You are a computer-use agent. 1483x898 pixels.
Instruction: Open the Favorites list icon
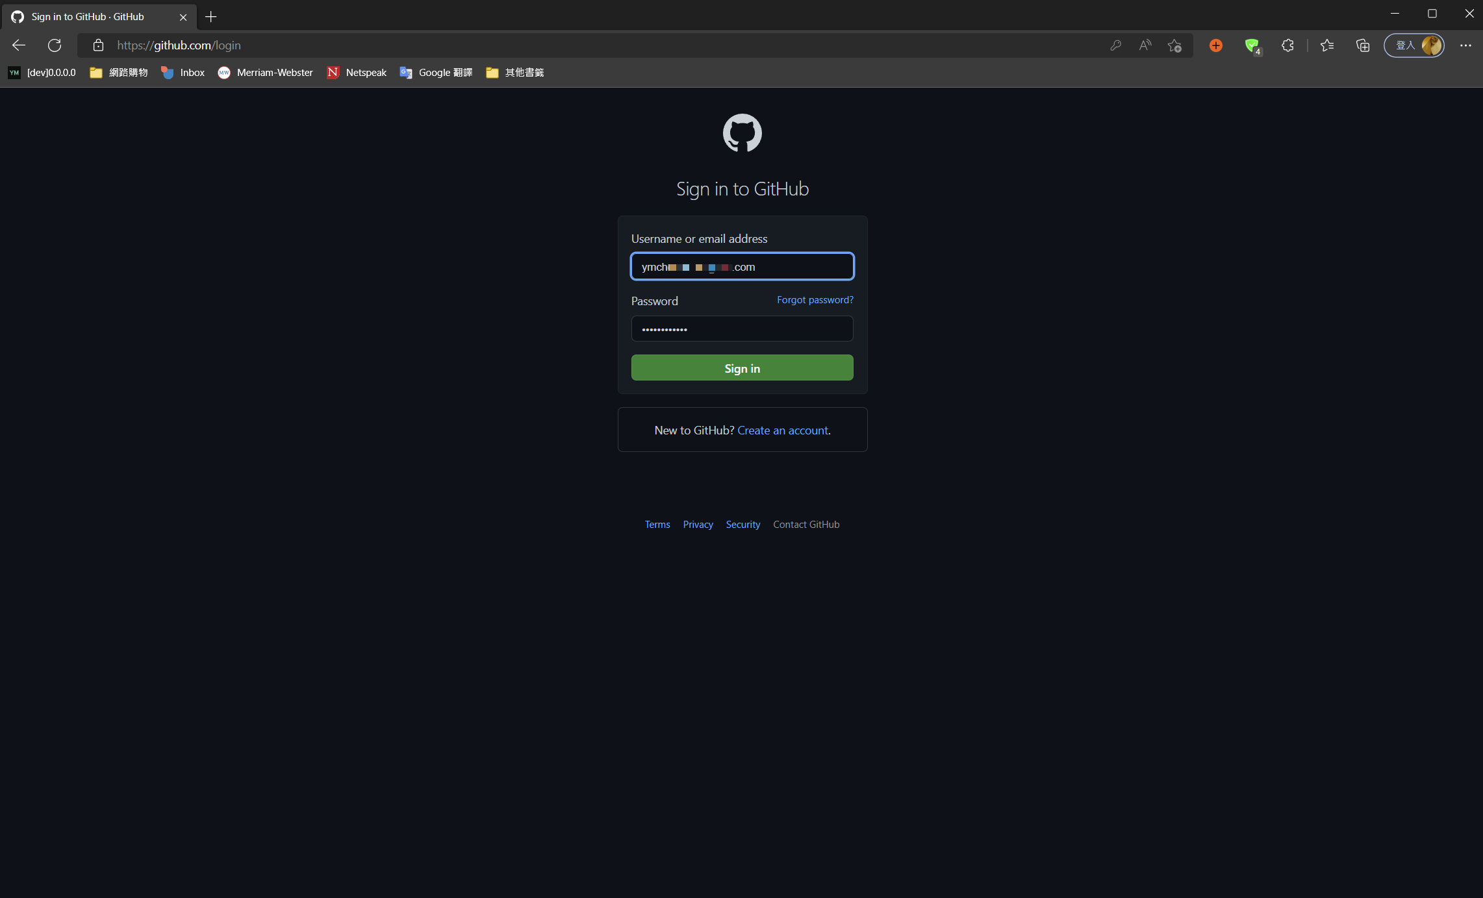(x=1327, y=45)
